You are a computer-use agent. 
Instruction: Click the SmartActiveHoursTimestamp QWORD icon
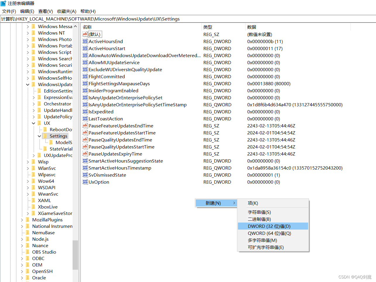click(85, 168)
